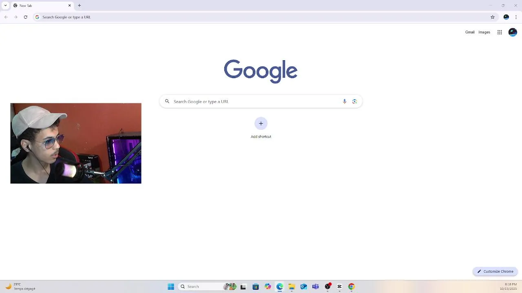Reload the page with the refresh icon
Image resolution: width=522 pixels, height=293 pixels.
(x=25, y=17)
